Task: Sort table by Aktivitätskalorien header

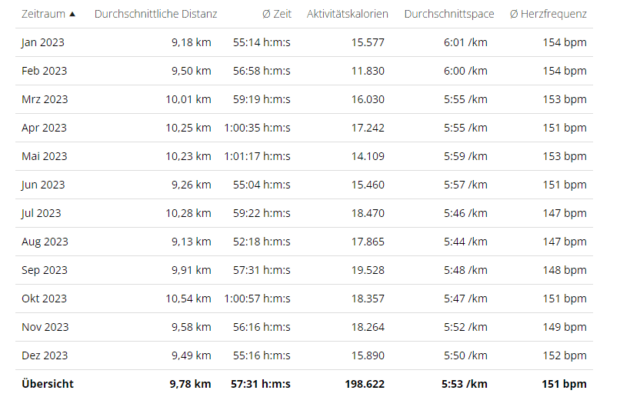Action: pos(347,14)
